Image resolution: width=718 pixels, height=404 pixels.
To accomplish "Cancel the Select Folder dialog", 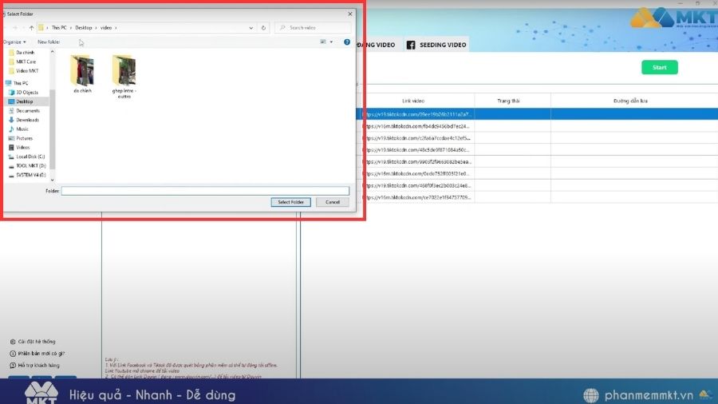I will 333,202.
